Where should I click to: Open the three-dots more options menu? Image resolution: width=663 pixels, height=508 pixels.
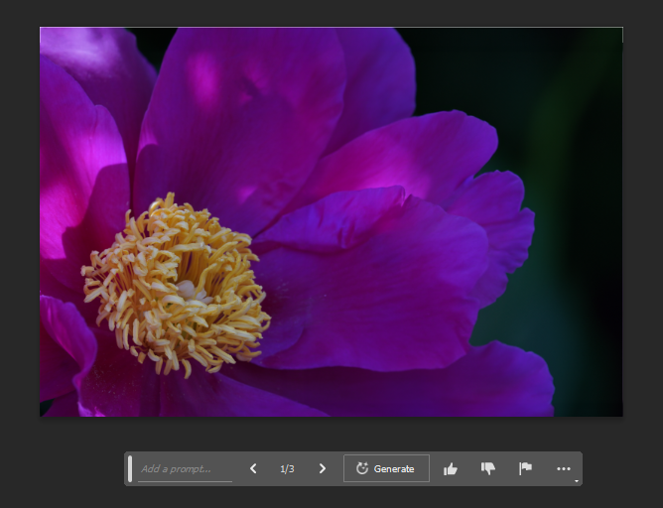(x=564, y=468)
